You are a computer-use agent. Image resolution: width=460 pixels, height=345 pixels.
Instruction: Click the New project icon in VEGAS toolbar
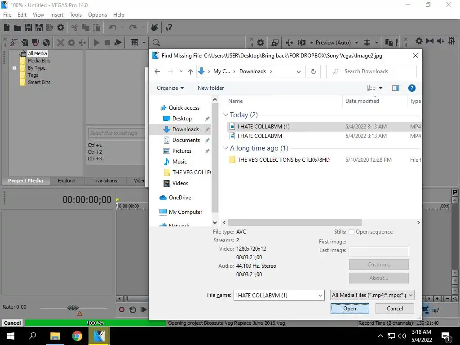(x=7, y=27)
